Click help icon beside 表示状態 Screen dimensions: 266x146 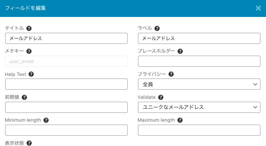(x=29, y=143)
